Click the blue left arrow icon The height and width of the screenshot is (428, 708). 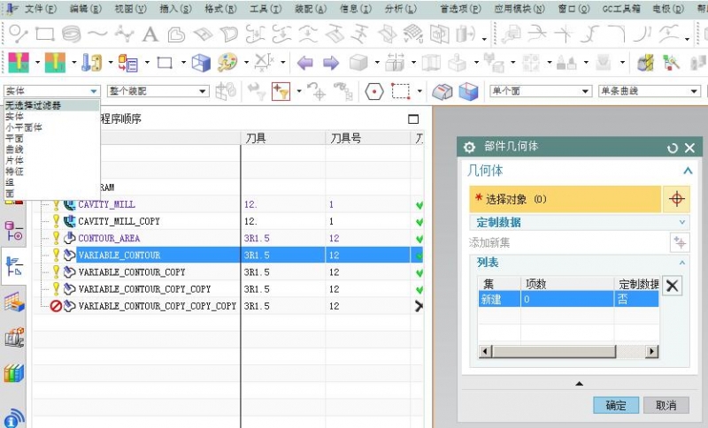(x=305, y=63)
